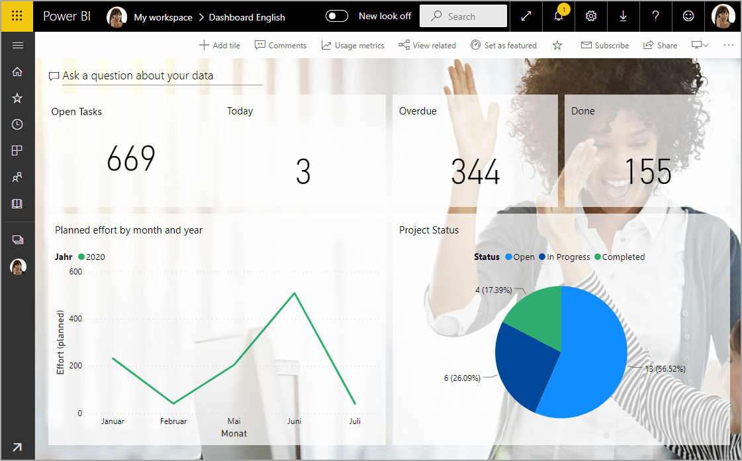Click Dashboard English breadcrumb

247,17
